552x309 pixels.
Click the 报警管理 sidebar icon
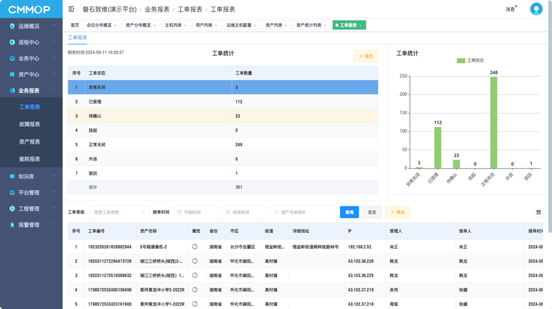point(12,225)
